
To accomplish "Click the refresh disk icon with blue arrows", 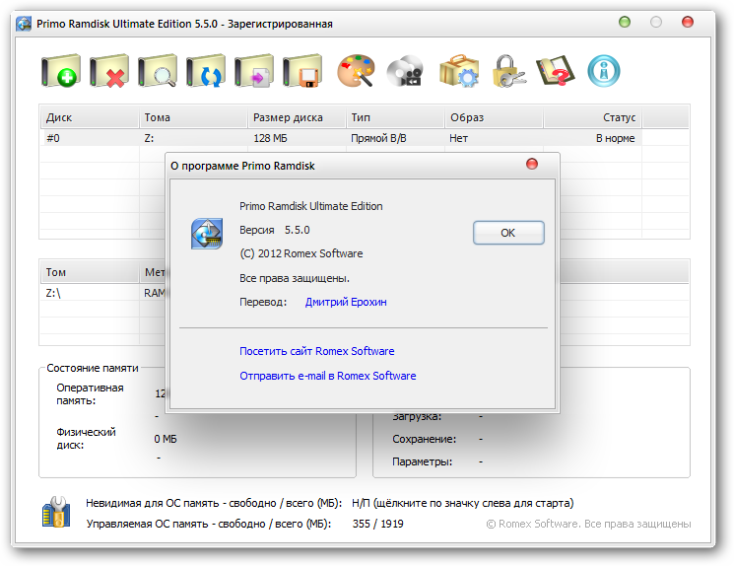I will [206, 71].
